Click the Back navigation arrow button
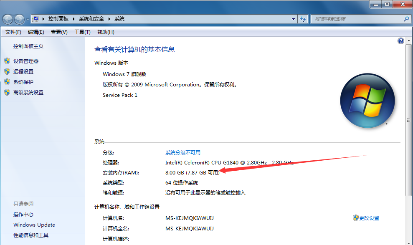Image resolution: width=413 pixels, height=245 pixels. coord(8,19)
